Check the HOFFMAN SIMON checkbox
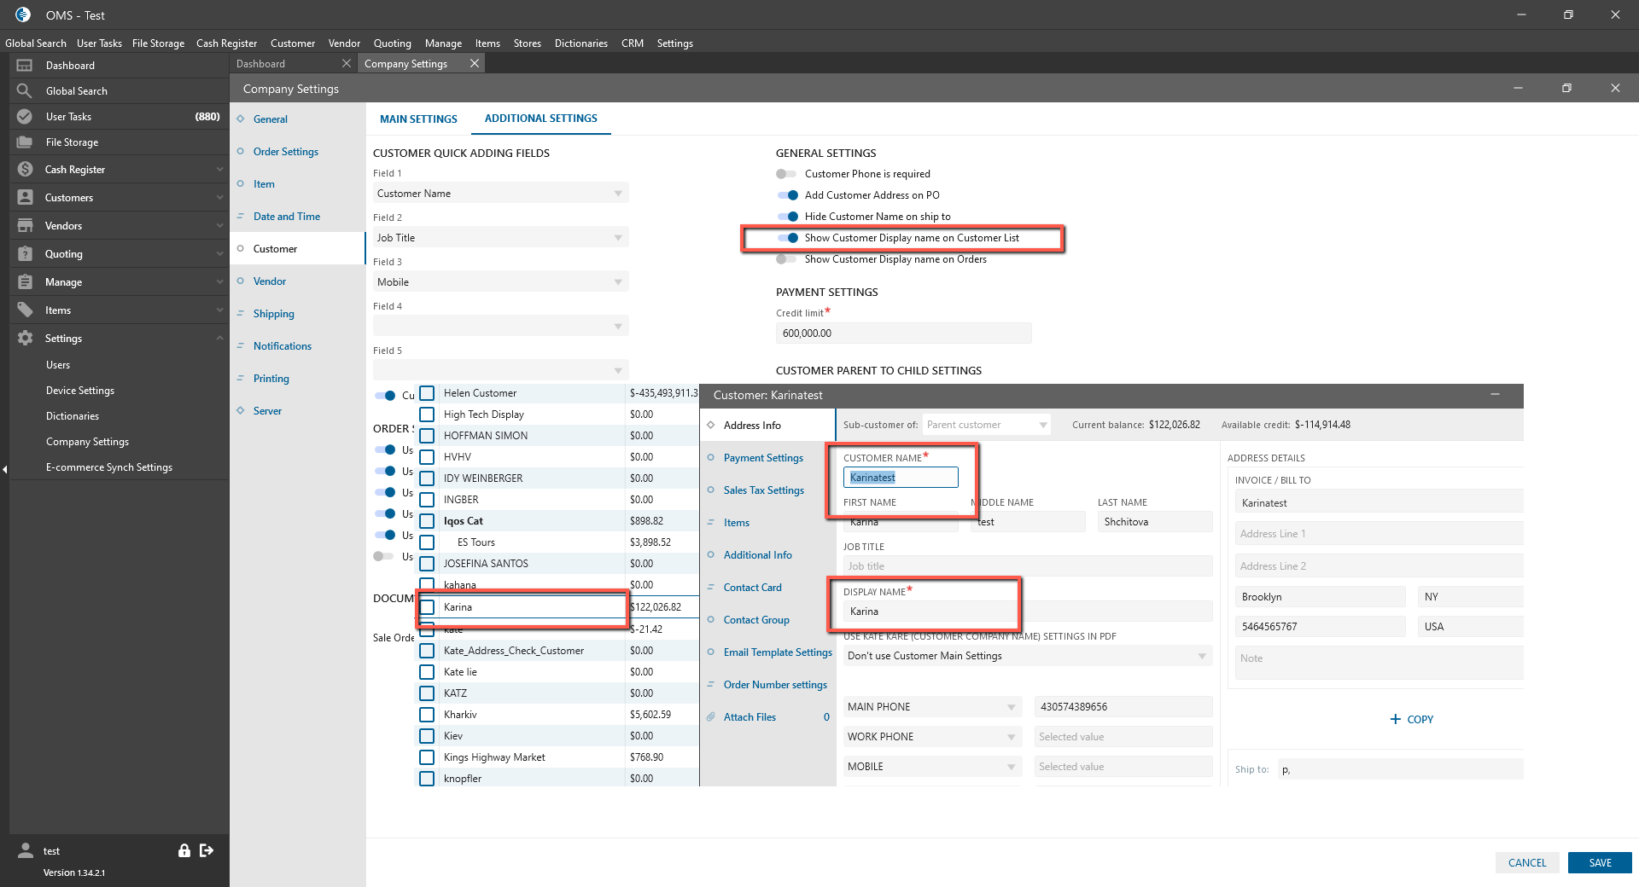The image size is (1639, 887). coord(427,436)
